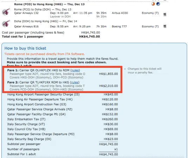Click Fare 2 price HK$2,010.00
This screenshot has height=158, width=188.
click(109, 86)
